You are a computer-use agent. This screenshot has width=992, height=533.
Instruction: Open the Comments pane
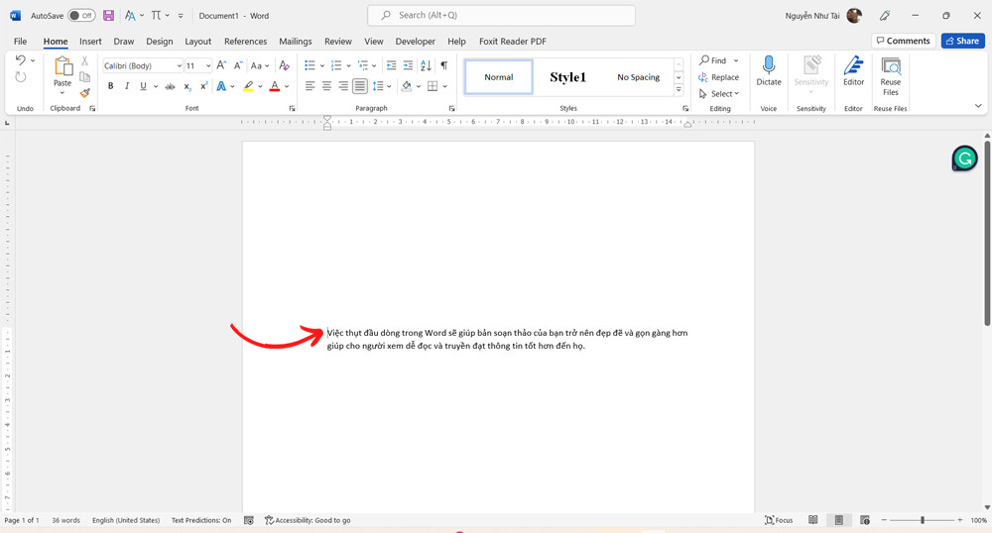(903, 41)
